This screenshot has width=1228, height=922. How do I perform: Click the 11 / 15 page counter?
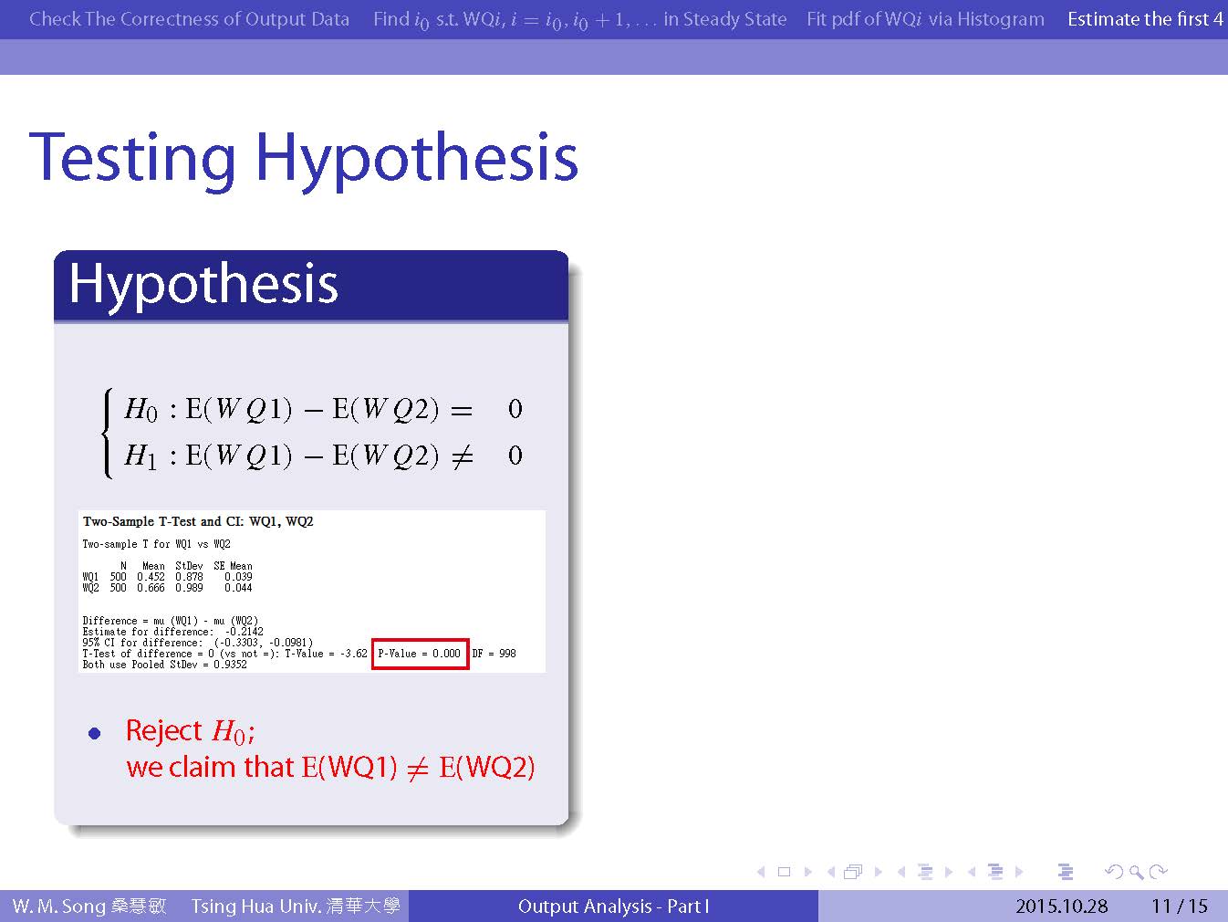(x=1179, y=906)
